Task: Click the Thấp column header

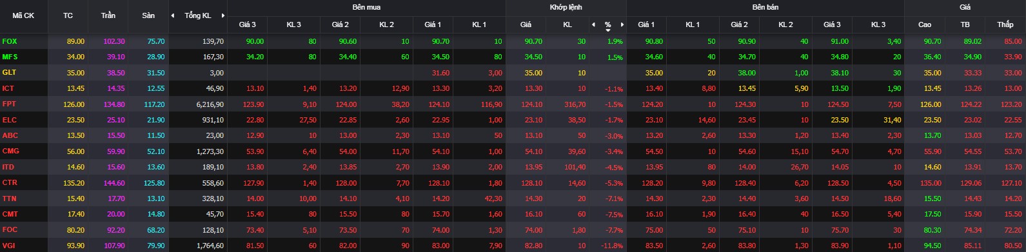Action: [x=1005, y=24]
